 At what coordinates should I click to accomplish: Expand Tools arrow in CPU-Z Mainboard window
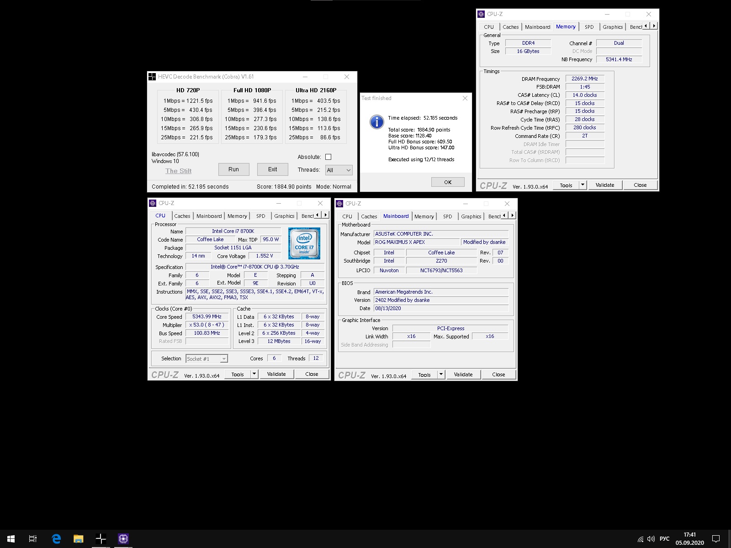pyautogui.click(x=441, y=374)
